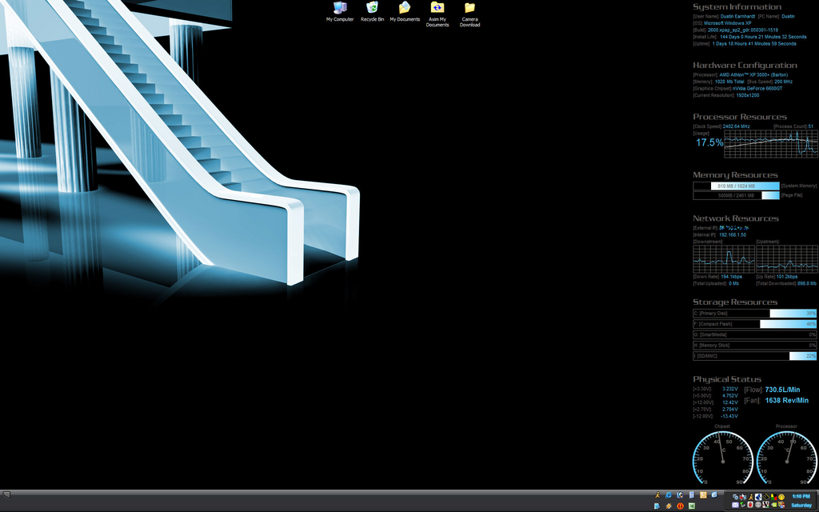
Task: Click the -12.00V reading -13.43V
Action: tap(729, 416)
